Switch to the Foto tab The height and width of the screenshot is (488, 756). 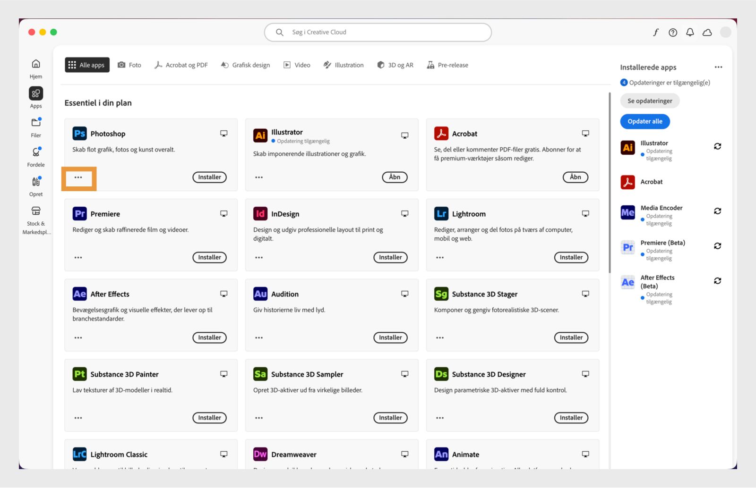point(129,65)
